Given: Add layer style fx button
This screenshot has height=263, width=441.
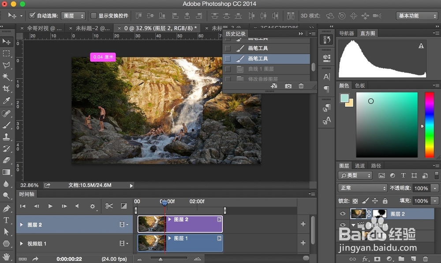Looking at the screenshot, I should [365, 259].
